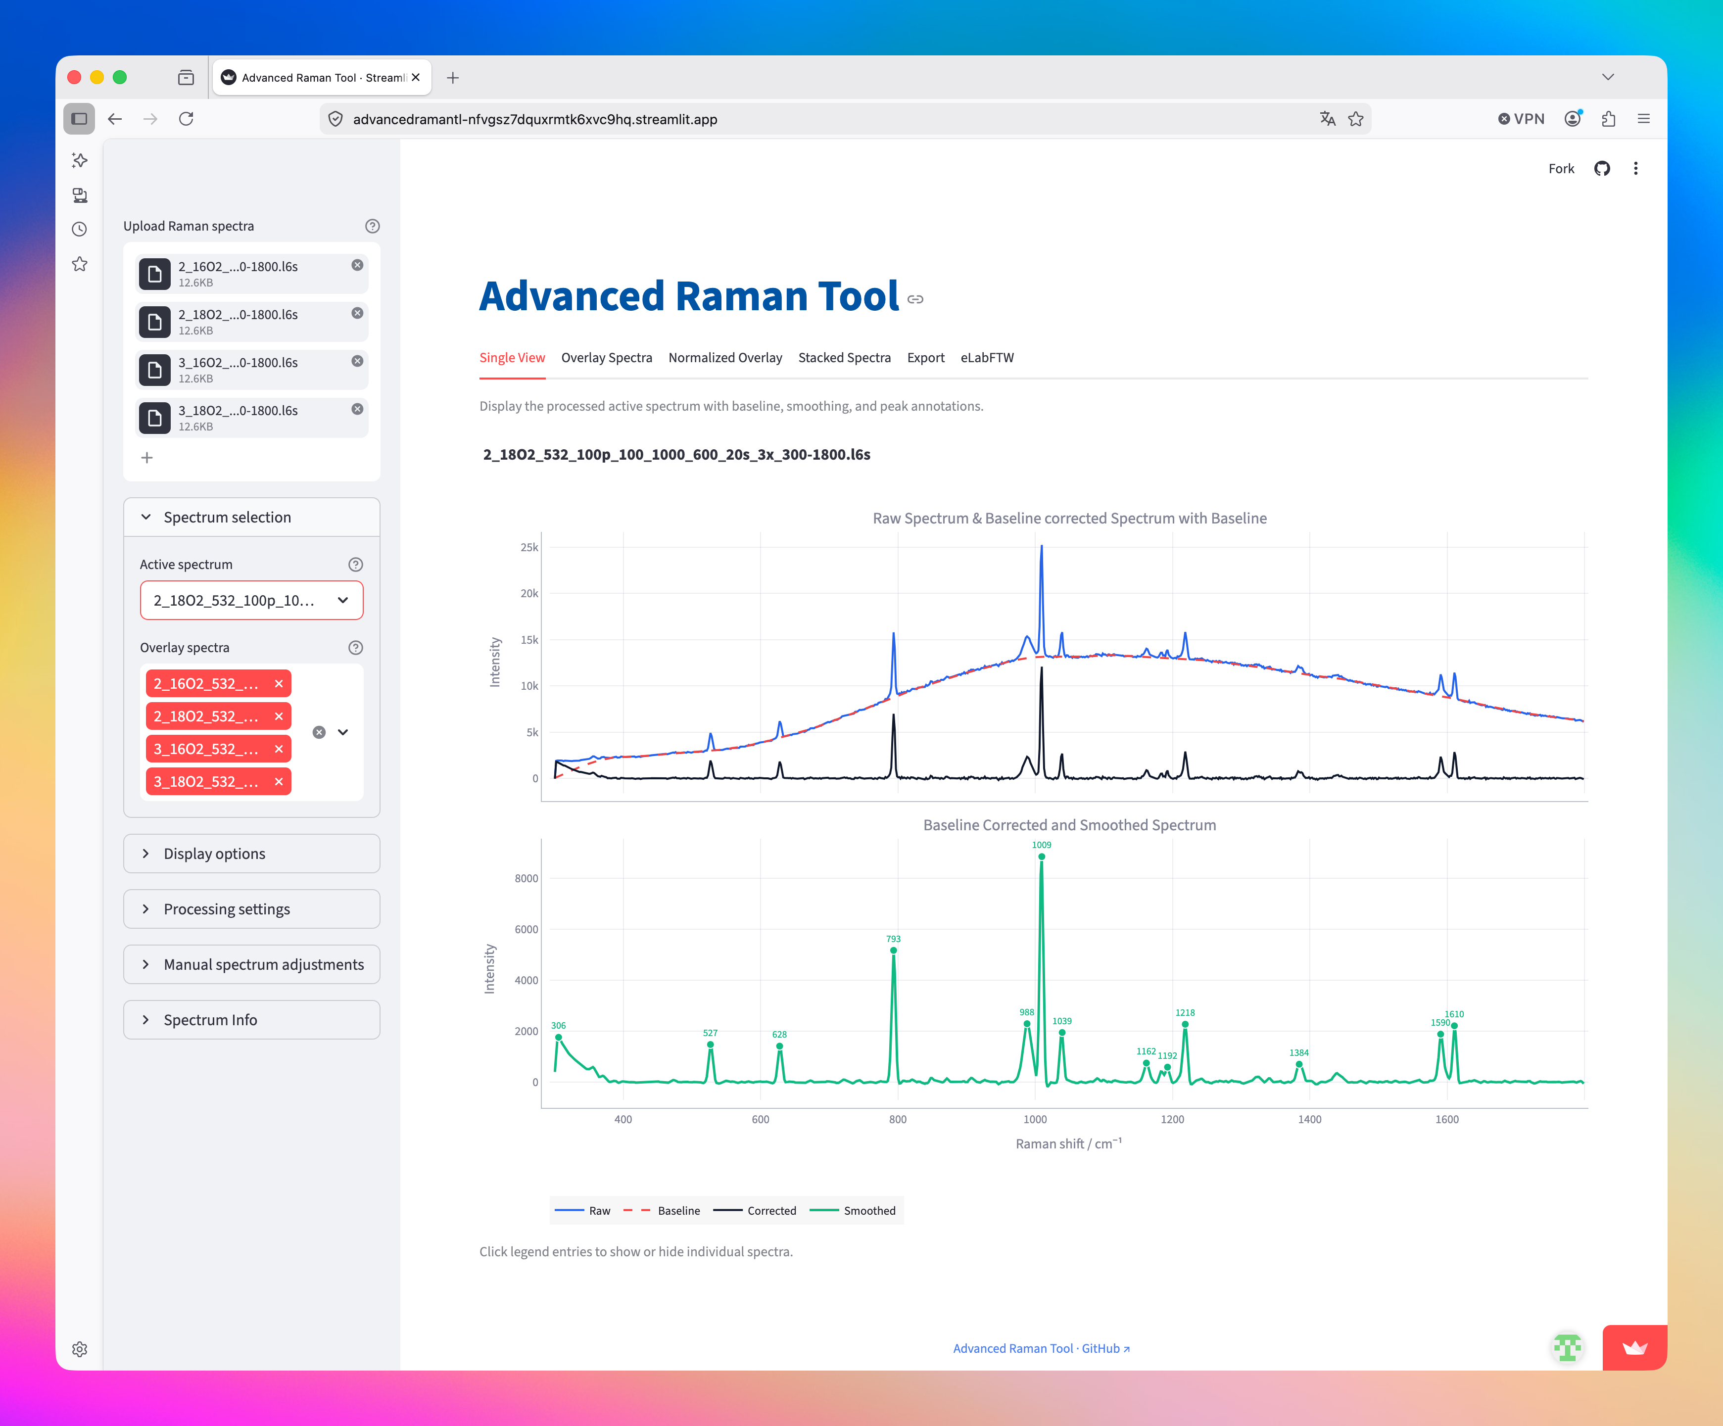Remove uploaded file 3_18O2 from list

(x=357, y=409)
